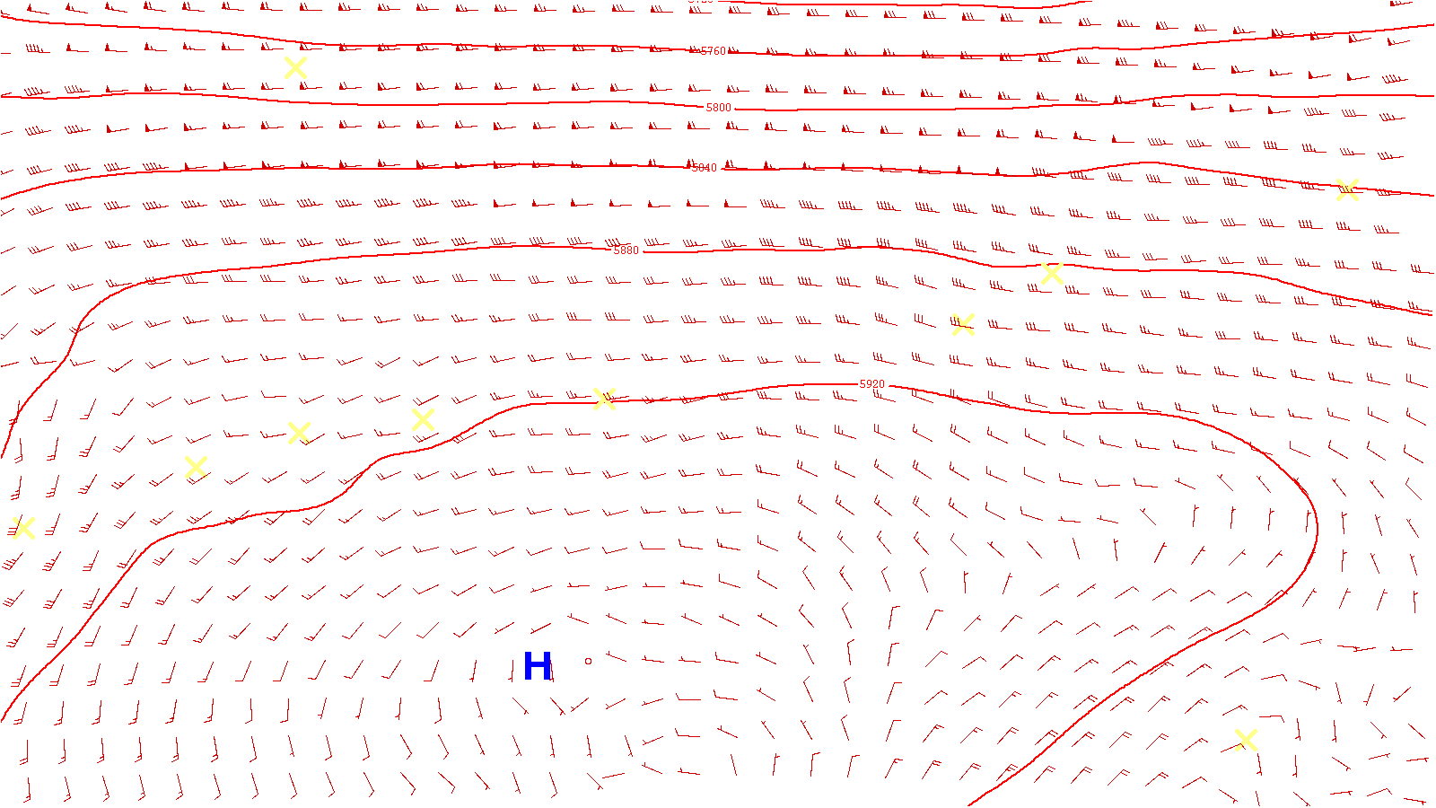1436x808 pixels.
Task: Select the yellow X lying on the 5920 contour
Action: pyautogui.click(x=604, y=399)
